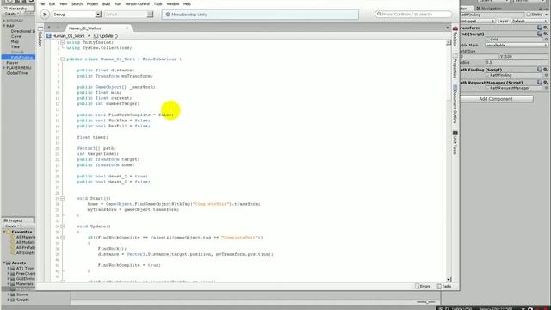551x310 pixels.
Task: Open the File menu in MonoDevelop
Action: click(x=42, y=3)
